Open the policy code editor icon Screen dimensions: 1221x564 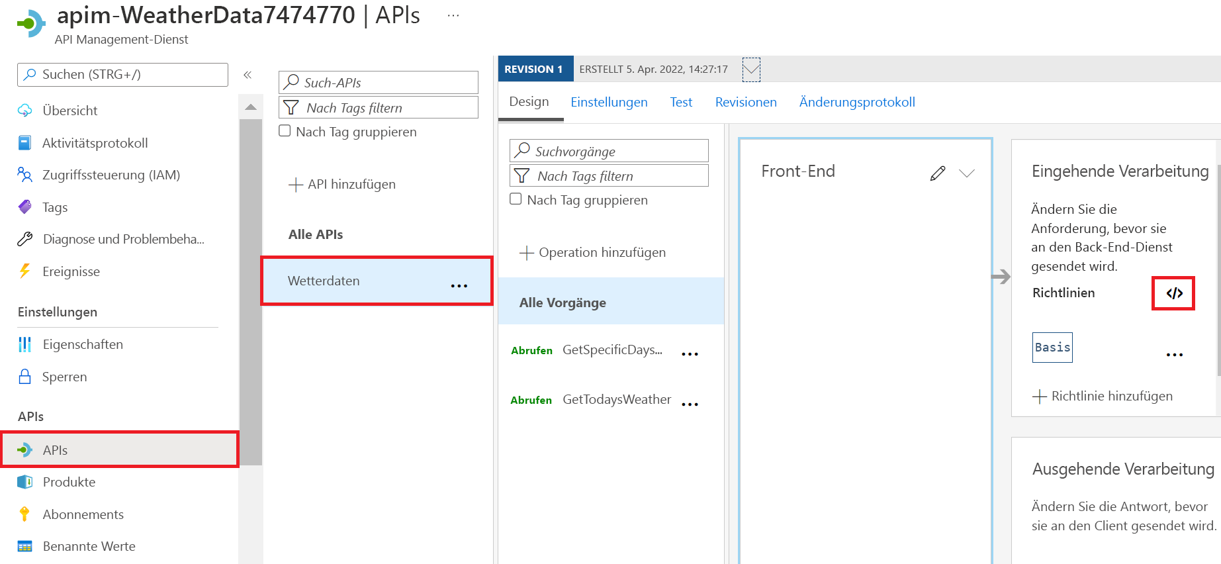pos(1174,293)
